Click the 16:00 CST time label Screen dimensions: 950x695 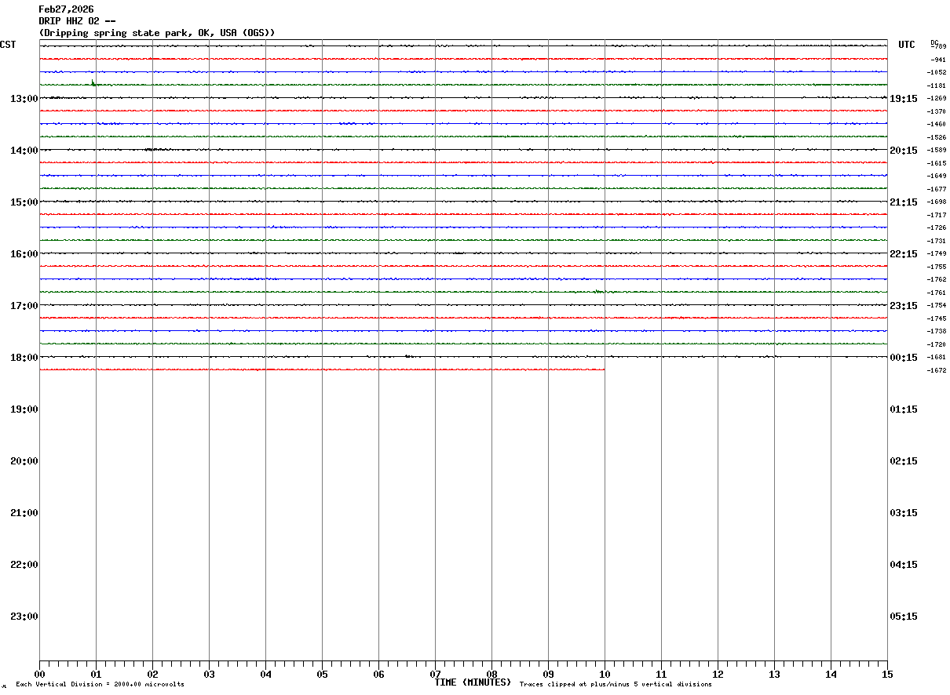(24, 253)
